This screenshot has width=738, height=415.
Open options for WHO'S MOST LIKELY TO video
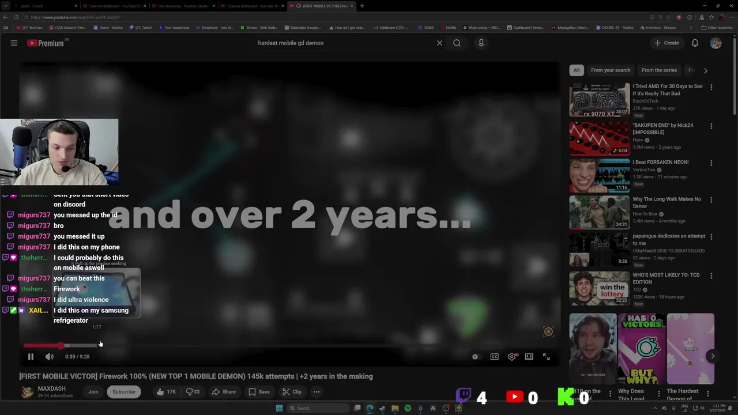[711, 276]
